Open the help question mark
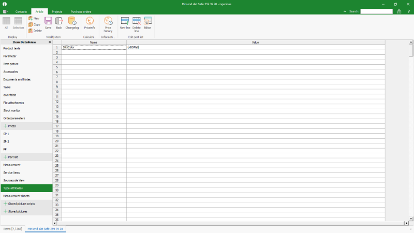Screen dimensions: 414x233 [409, 11]
